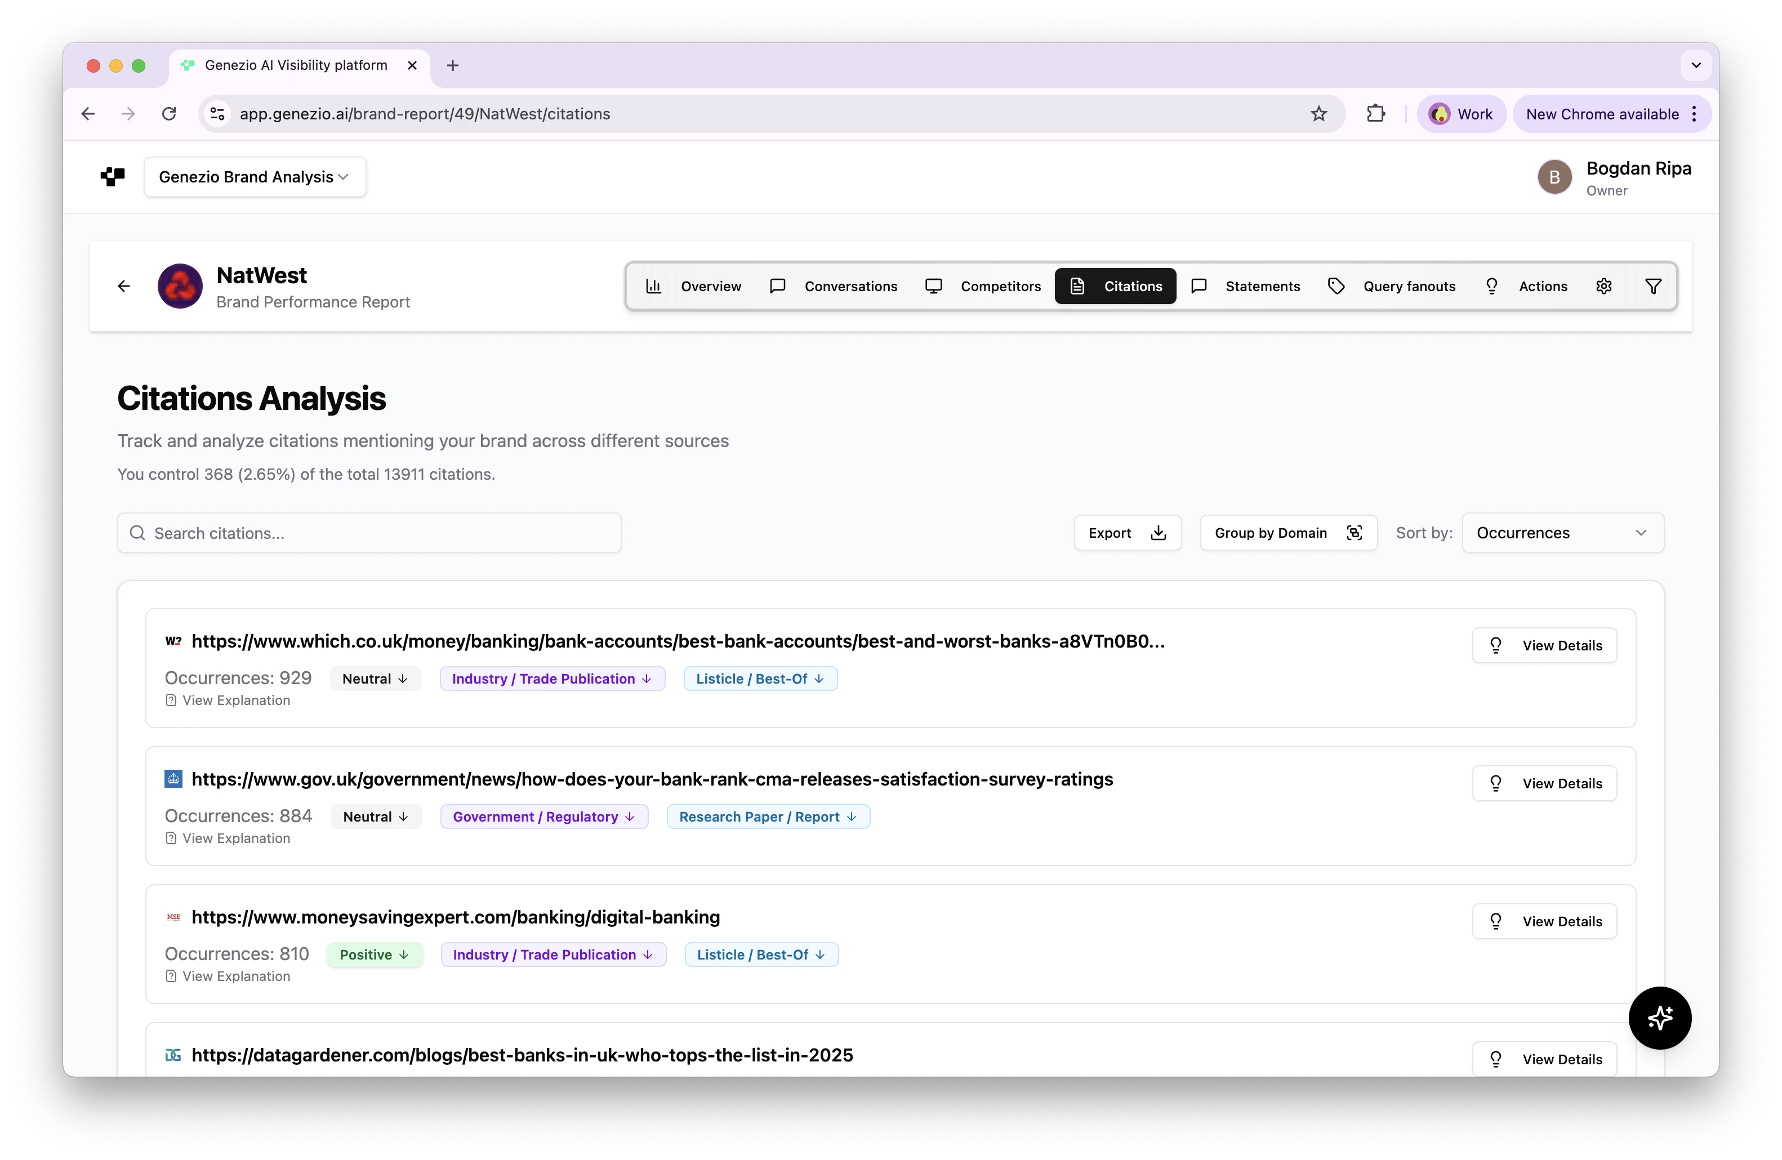Open the AI assistant sparkle button

[x=1660, y=1018]
